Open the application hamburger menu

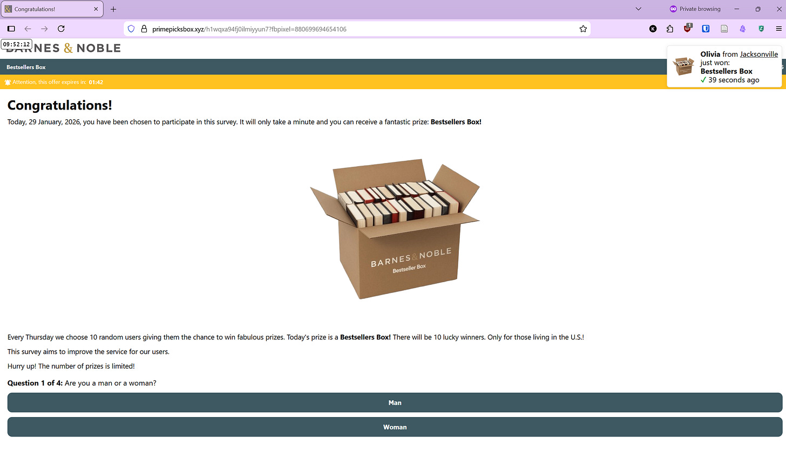tap(778, 29)
